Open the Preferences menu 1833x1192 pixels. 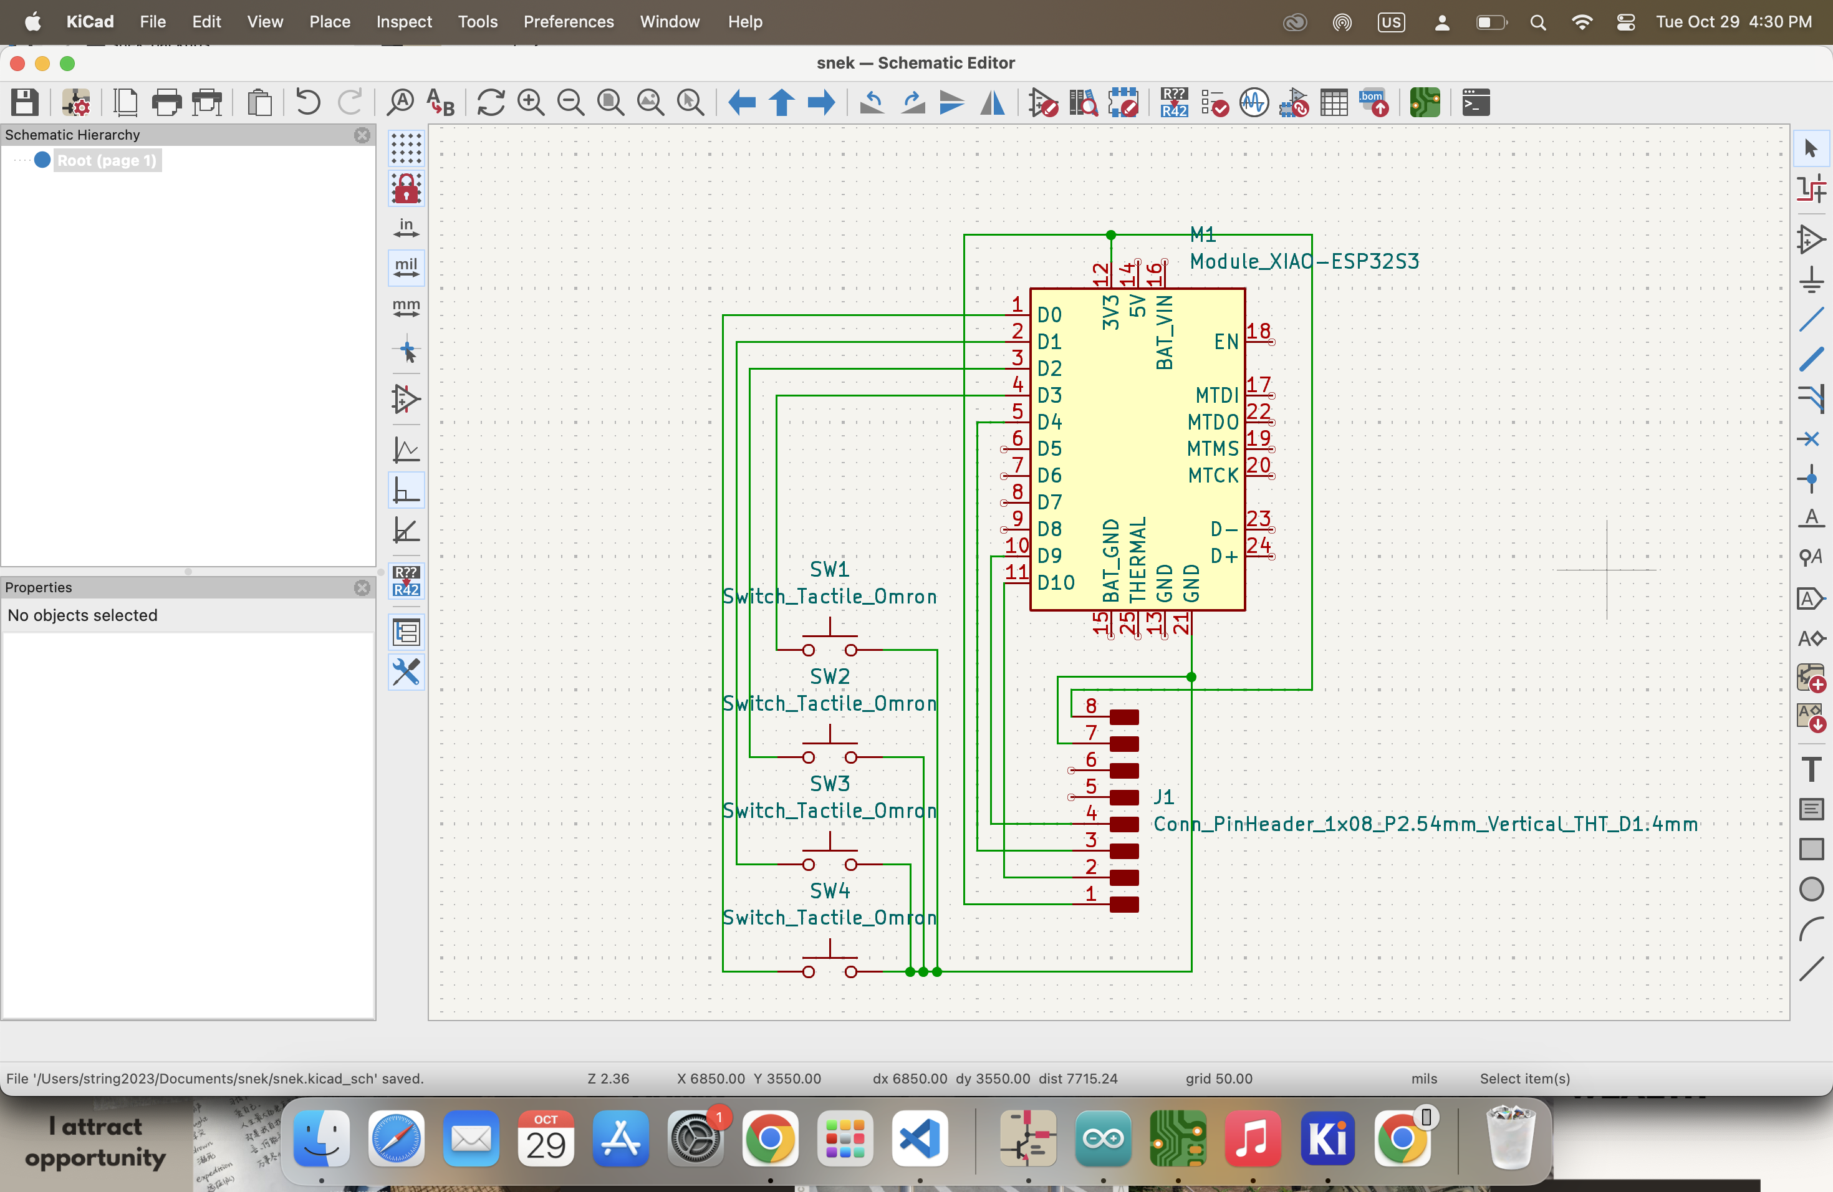[569, 22]
